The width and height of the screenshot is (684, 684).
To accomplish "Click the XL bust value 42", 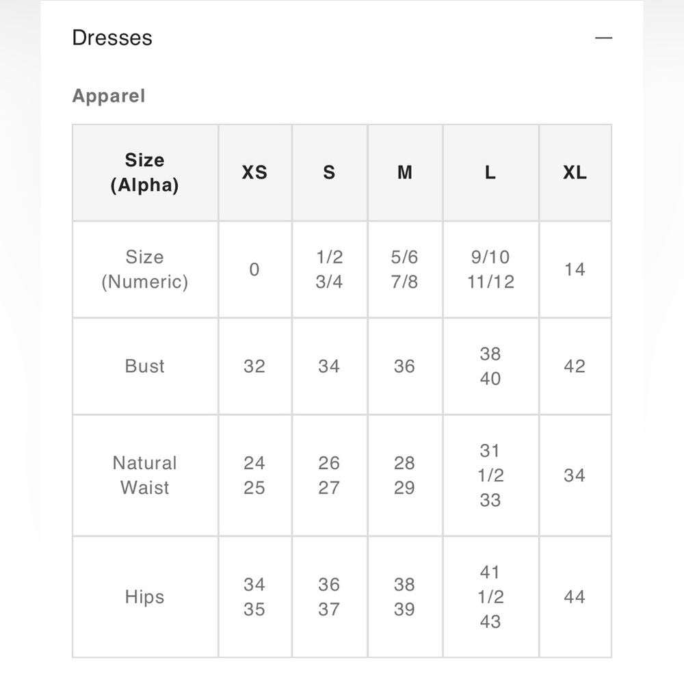I will [575, 366].
